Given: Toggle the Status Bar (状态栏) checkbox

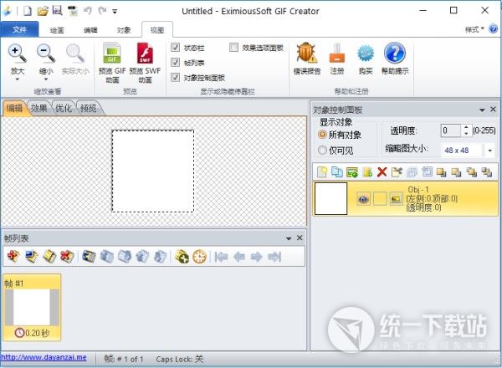Looking at the screenshot, I should pyautogui.click(x=175, y=48).
